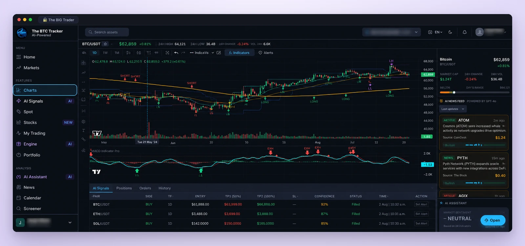Click the fx Indicators button
This screenshot has width=525, height=246.
click(x=239, y=53)
